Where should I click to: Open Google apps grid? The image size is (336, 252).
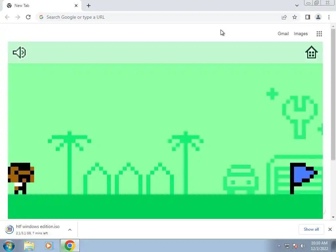[x=319, y=34]
